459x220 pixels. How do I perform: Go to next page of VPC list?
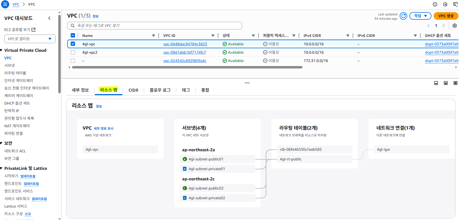pyautogui.click(x=444, y=26)
